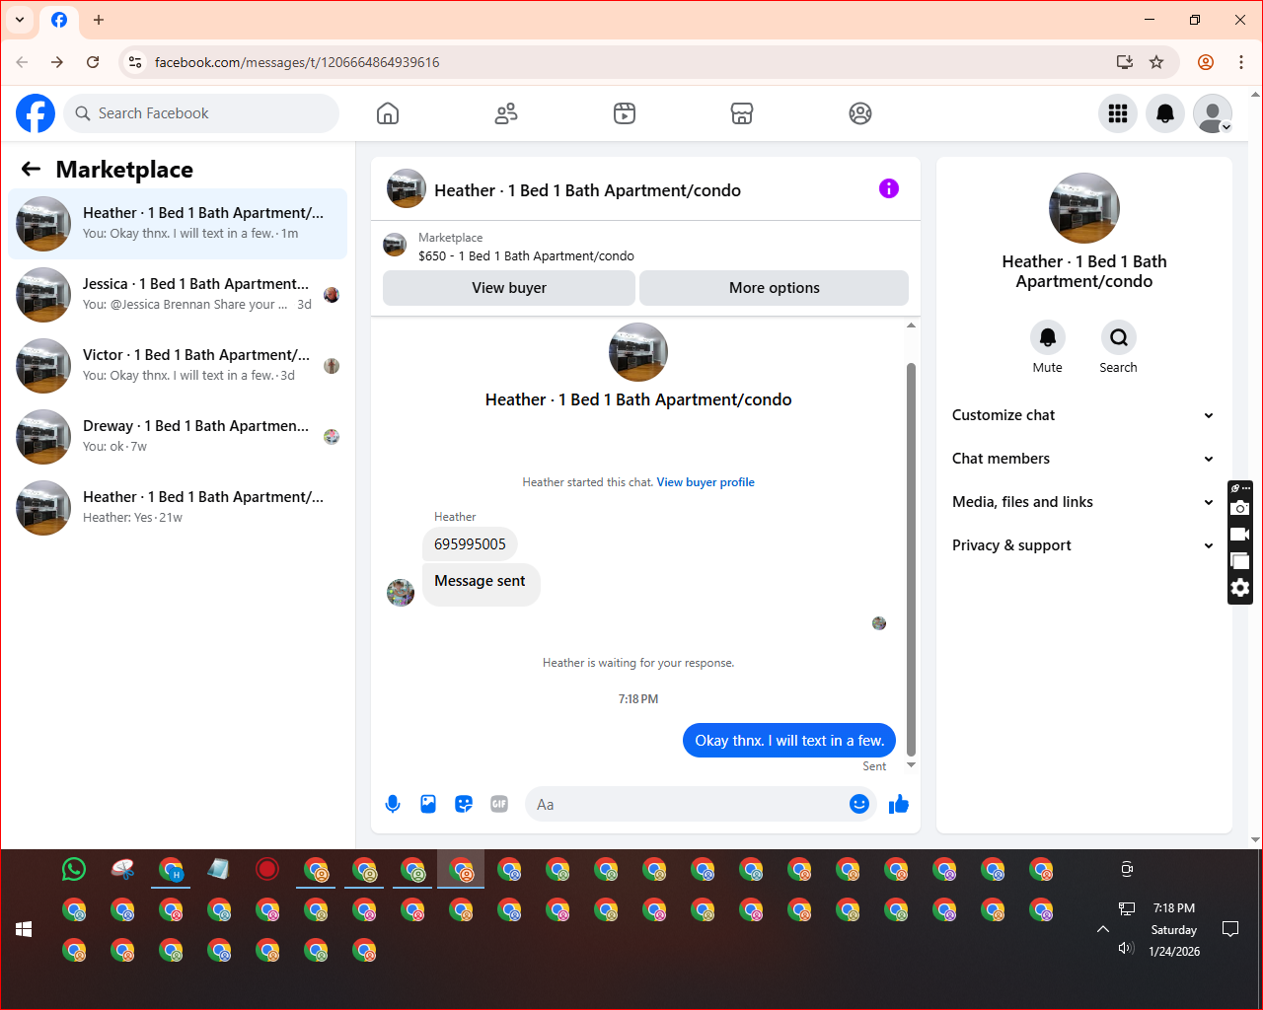1263x1010 pixels.
Task: Reload the page with browser refresh icon
Action: coord(93,62)
